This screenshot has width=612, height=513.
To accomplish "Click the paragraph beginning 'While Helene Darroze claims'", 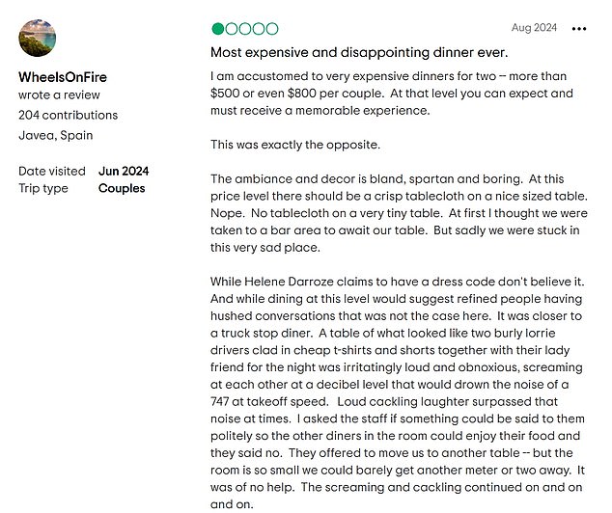I will [x=398, y=392].
